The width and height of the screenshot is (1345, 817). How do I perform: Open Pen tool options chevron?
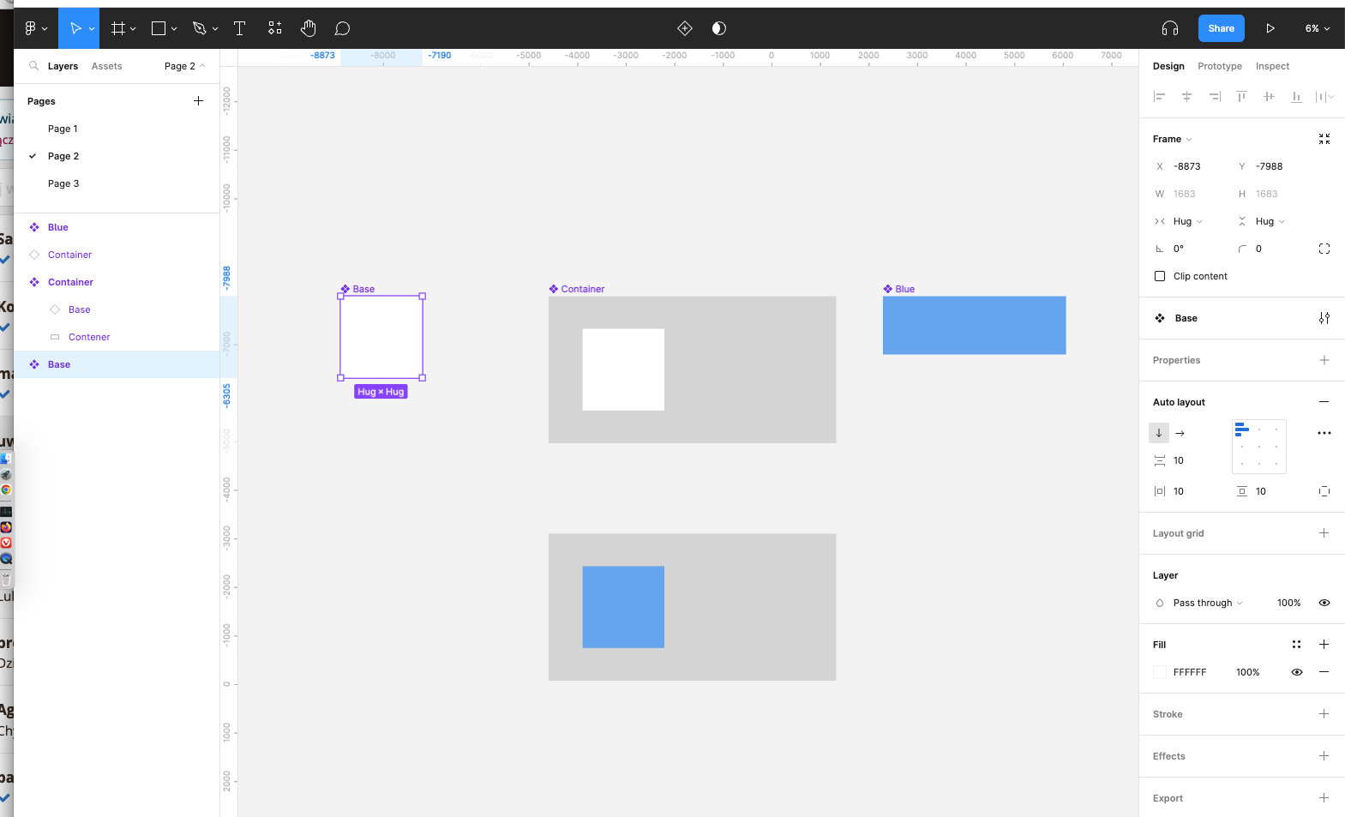(215, 28)
